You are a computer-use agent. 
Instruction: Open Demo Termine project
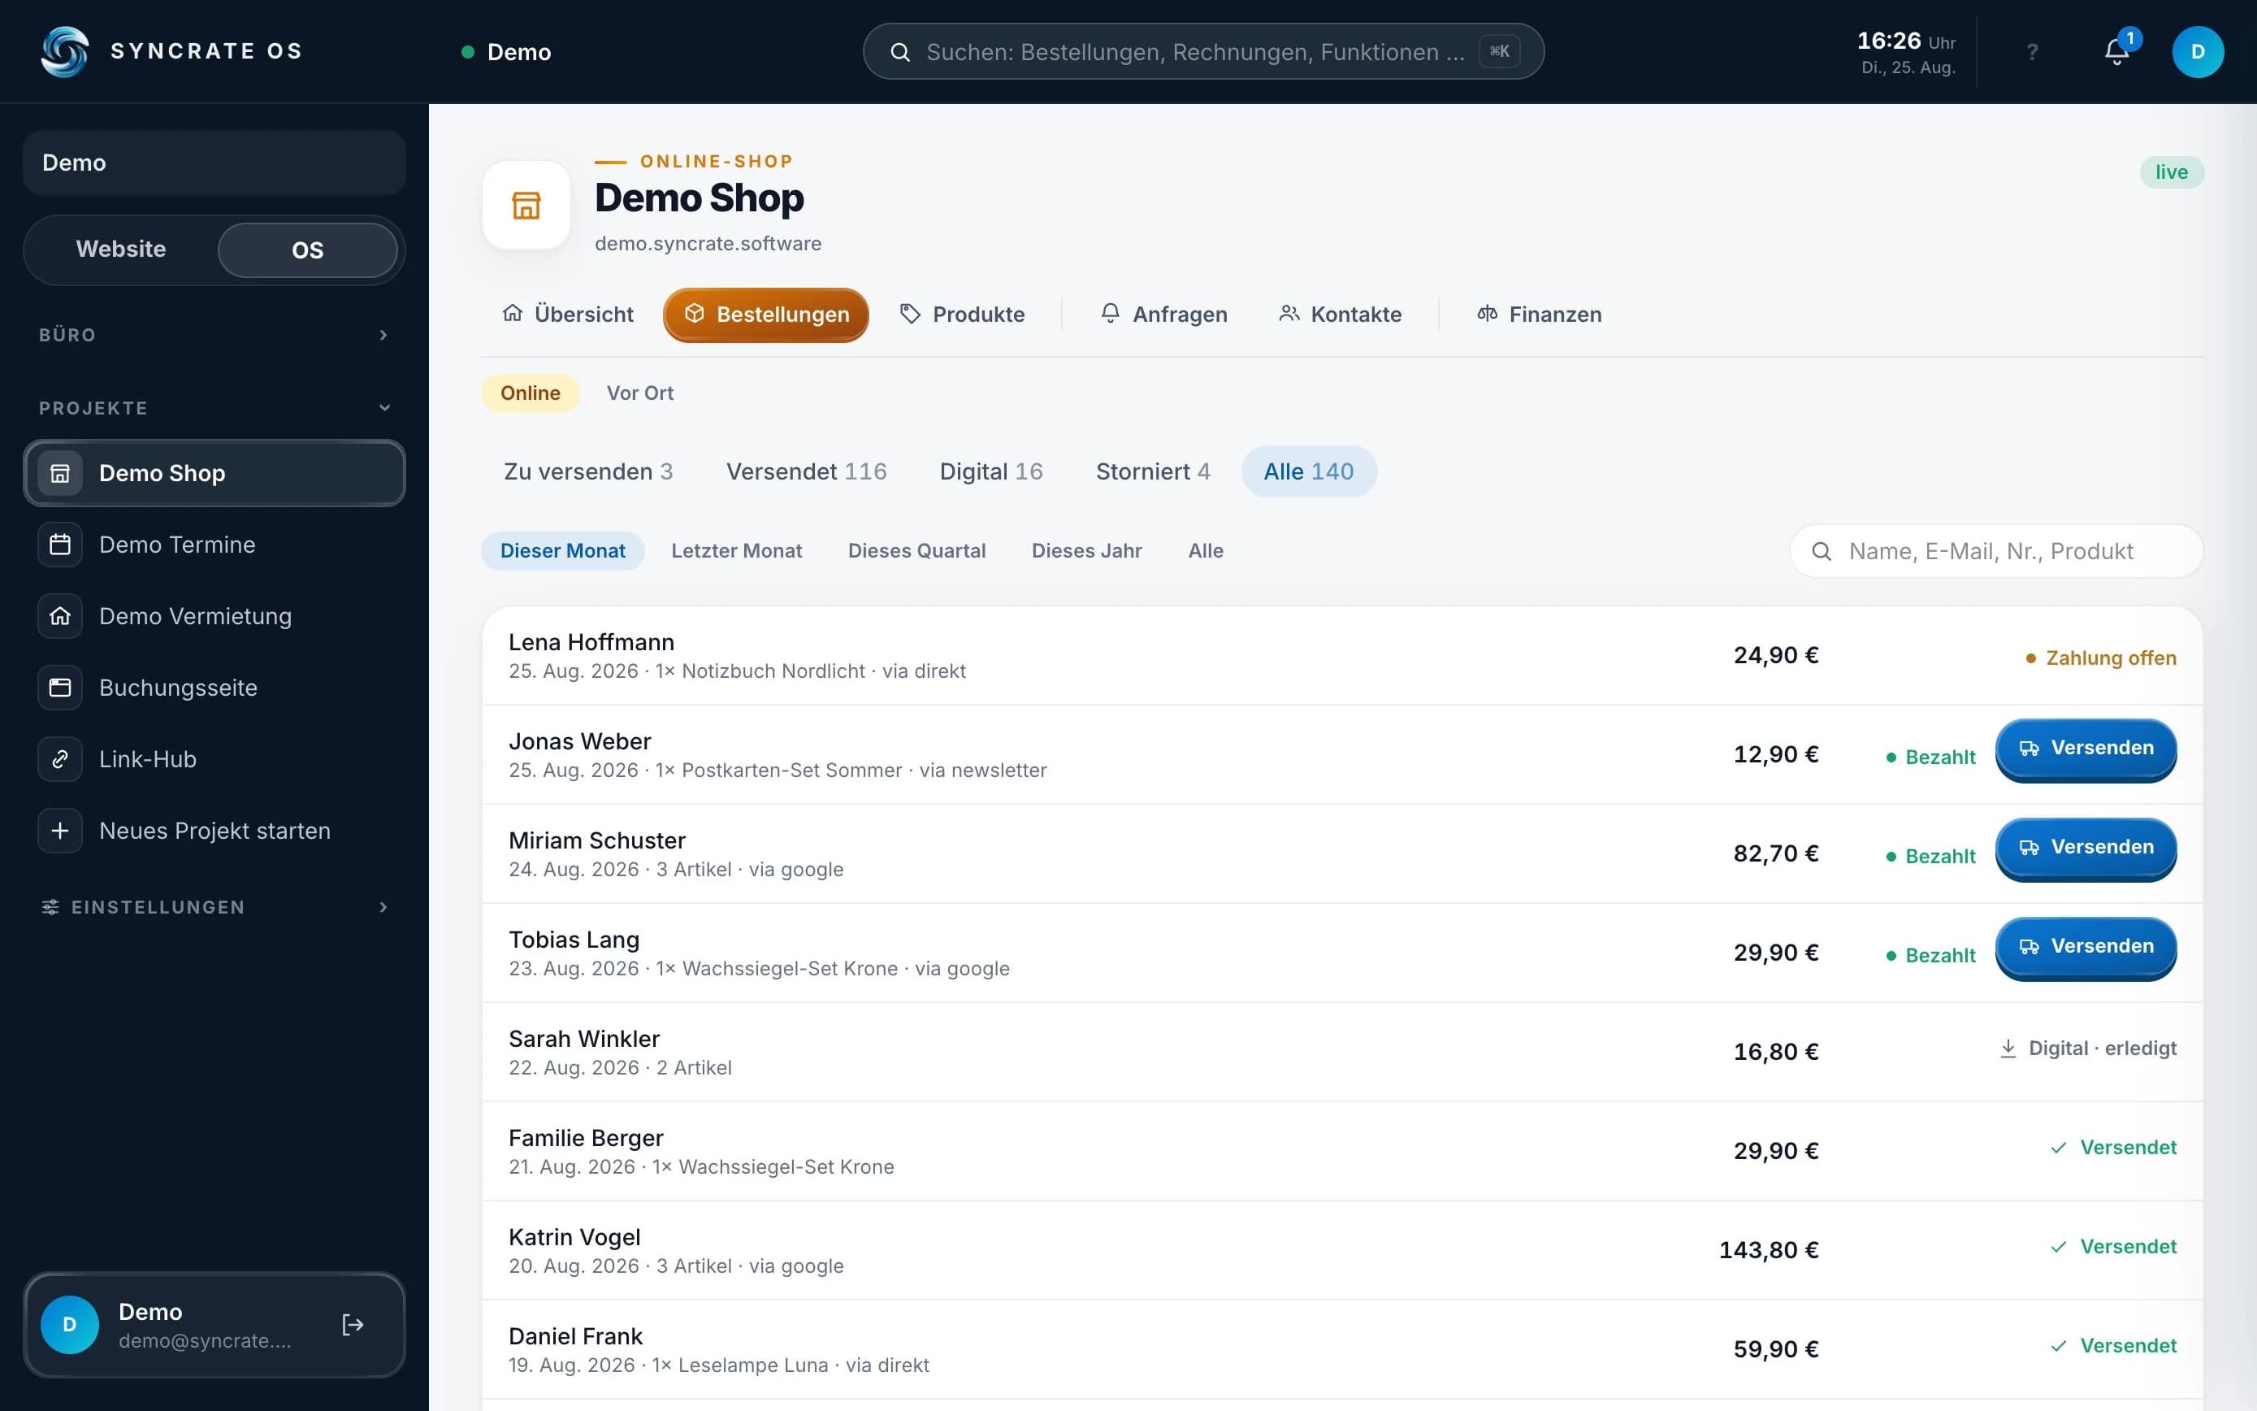pos(214,544)
